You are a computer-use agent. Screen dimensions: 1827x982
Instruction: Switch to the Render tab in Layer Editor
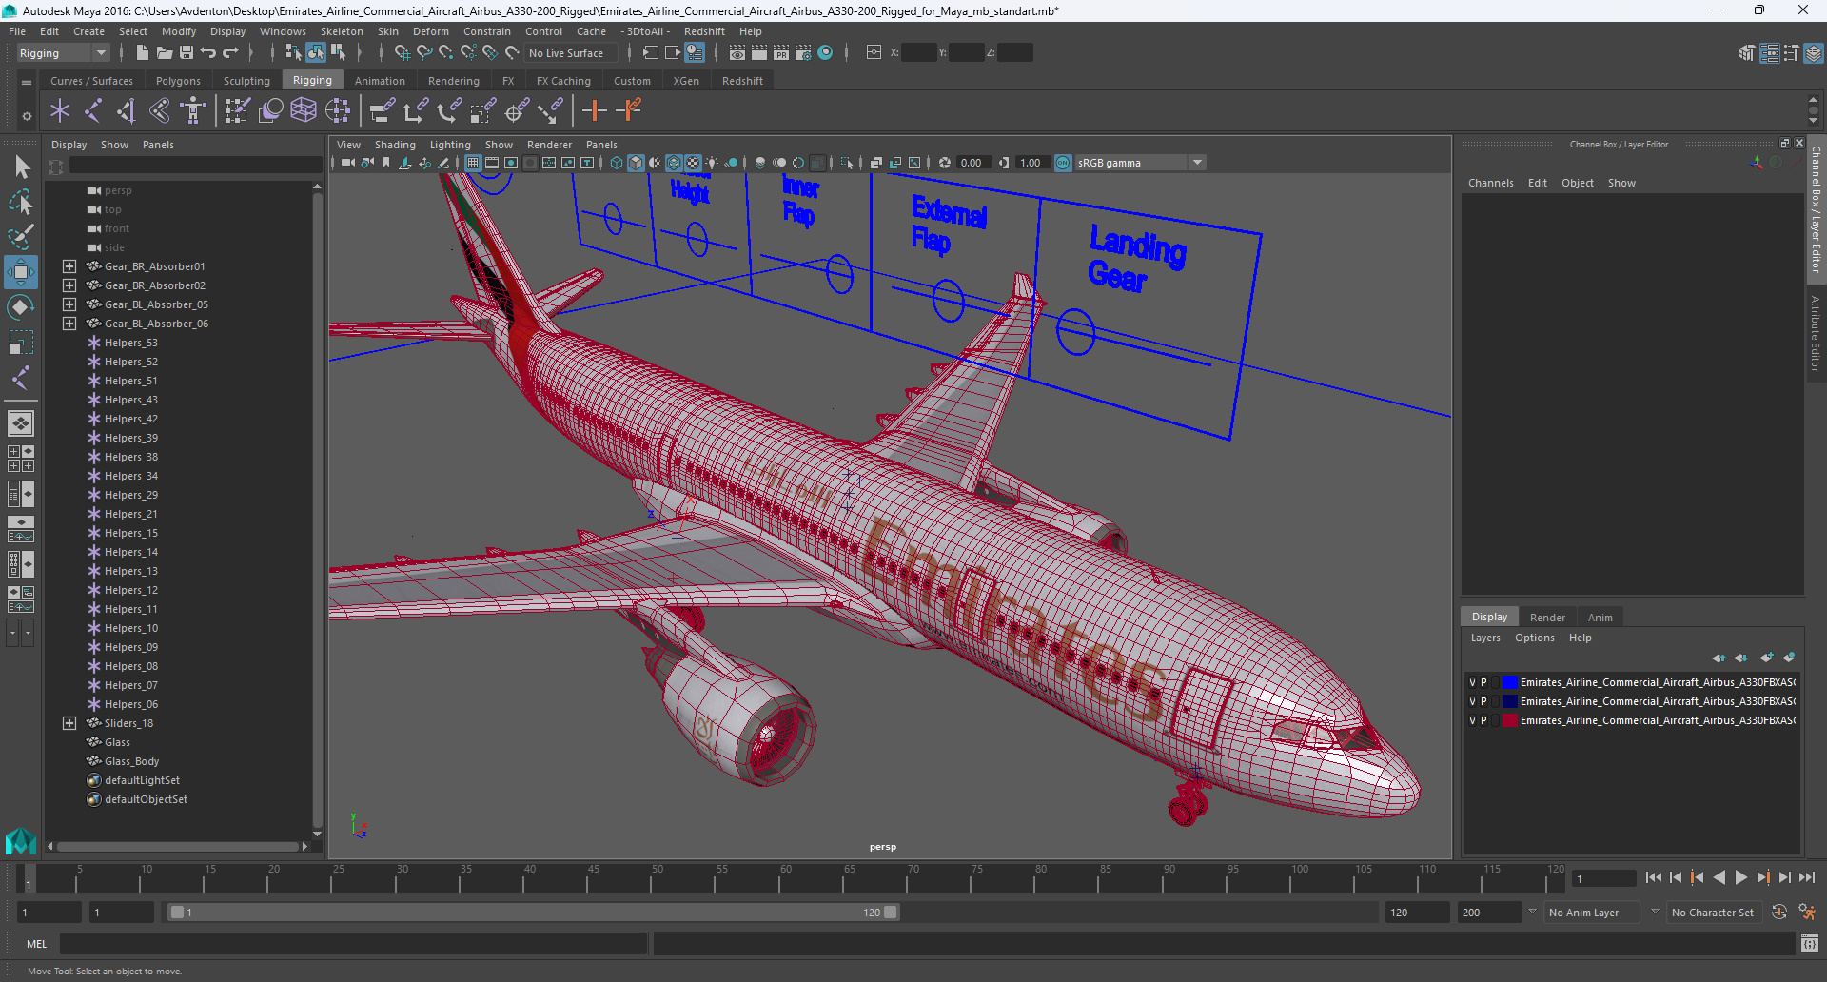point(1547,618)
